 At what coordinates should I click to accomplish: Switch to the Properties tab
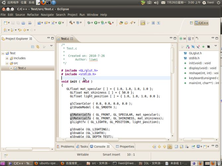pyautogui.click(x=125, y=147)
